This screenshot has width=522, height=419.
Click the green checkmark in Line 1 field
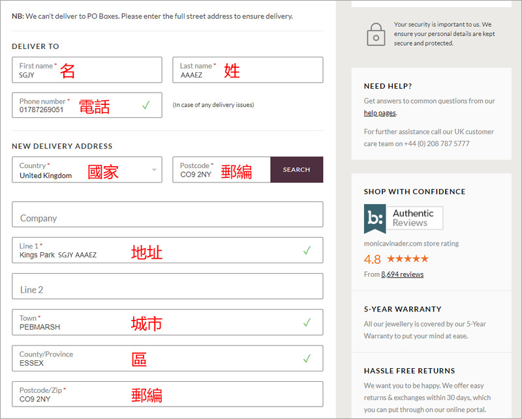pyautogui.click(x=307, y=250)
